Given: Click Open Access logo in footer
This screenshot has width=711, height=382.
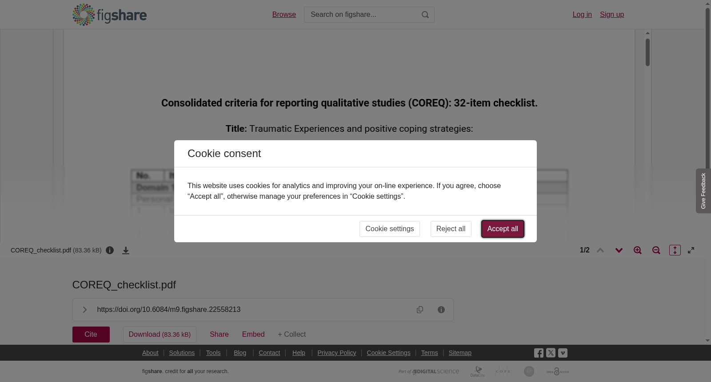Looking at the screenshot, I should 558,371.
